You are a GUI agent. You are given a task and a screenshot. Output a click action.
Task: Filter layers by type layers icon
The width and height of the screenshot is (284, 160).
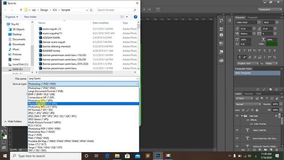267,98
